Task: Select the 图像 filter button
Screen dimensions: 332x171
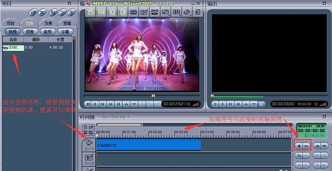Action: (30, 32)
